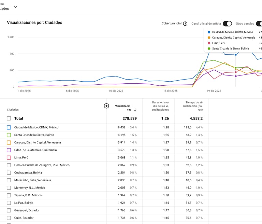Image resolution: width=262 pixels, height=224 pixels.
Task: Click the Cobertura total label
Action: pos(171,24)
